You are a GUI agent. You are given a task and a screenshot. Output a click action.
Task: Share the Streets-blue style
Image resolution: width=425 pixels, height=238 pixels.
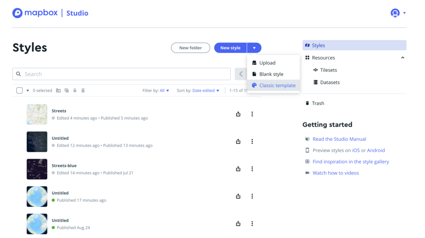238,169
